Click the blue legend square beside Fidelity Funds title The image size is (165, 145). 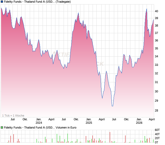click(2, 2)
